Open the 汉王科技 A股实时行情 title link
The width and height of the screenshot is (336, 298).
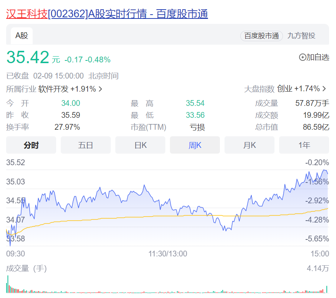[x=107, y=14]
